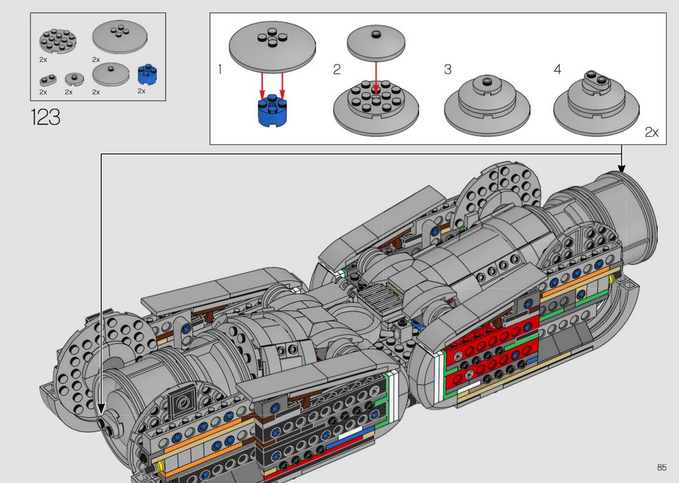Click the finished dome assembly in sub-step 4
Image resolution: width=679 pixels, height=483 pixels.
pos(596,102)
